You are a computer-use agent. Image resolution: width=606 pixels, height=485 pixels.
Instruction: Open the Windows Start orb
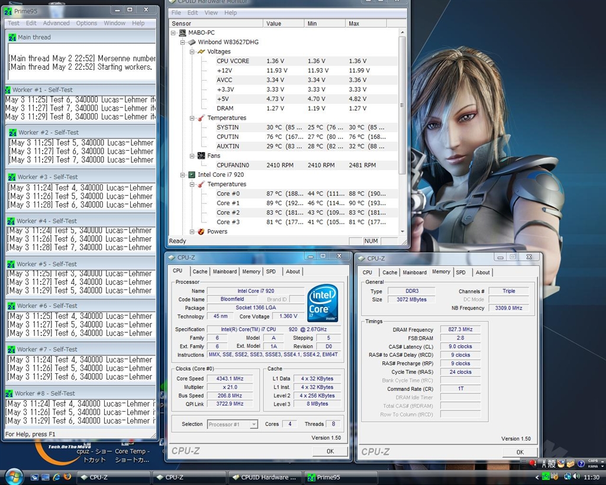pos(14,476)
